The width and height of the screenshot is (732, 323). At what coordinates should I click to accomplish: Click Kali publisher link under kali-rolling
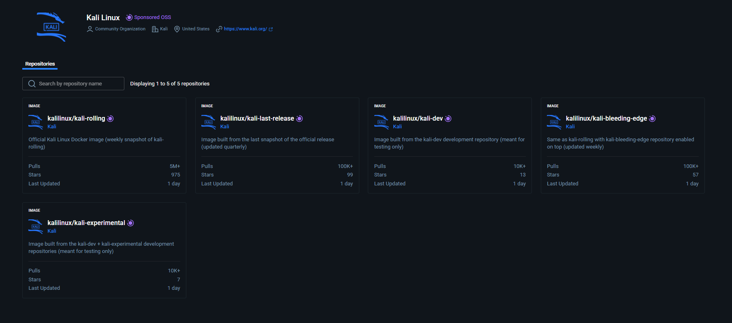(x=52, y=127)
